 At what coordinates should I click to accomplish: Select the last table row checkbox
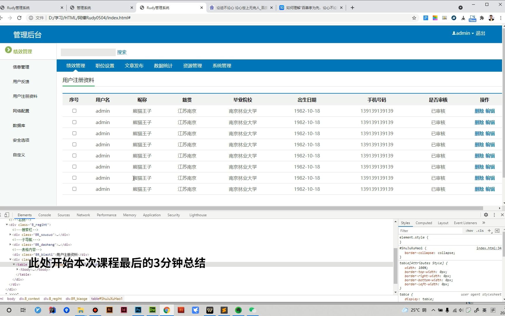point(74,189)
